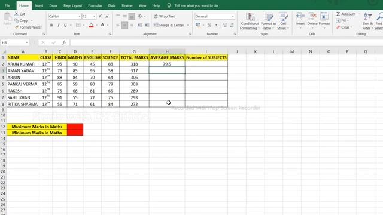Click the Fill Color bucket swatch
Screen dimensions: 383x215
(92, 25)
